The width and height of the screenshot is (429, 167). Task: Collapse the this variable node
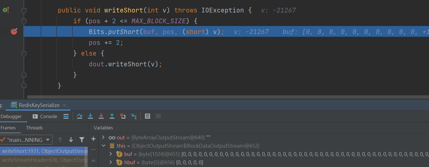pyautogui.click(x=103, y=146)
